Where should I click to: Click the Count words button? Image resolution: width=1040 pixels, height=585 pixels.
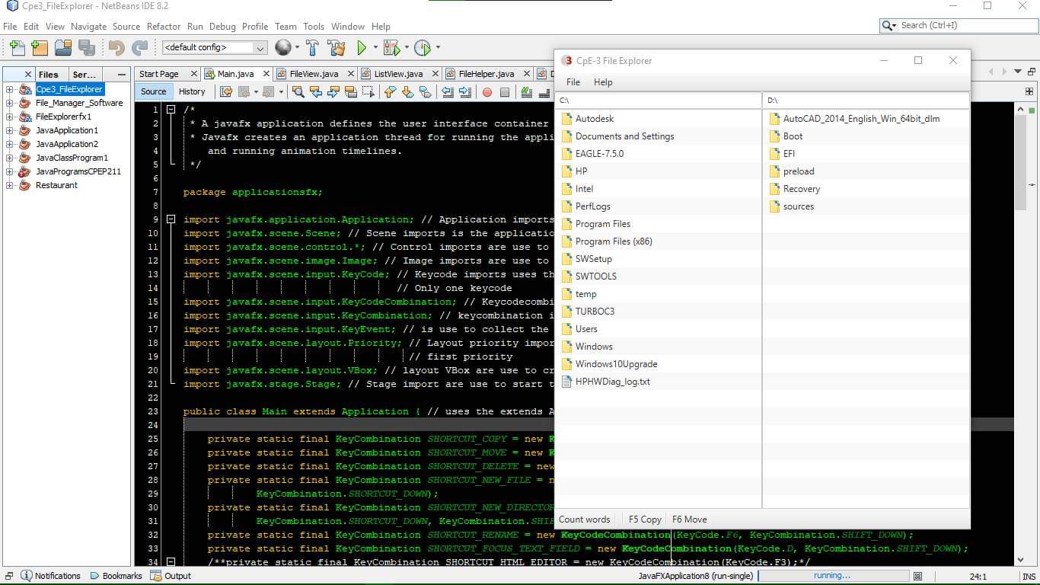(584, 519)
